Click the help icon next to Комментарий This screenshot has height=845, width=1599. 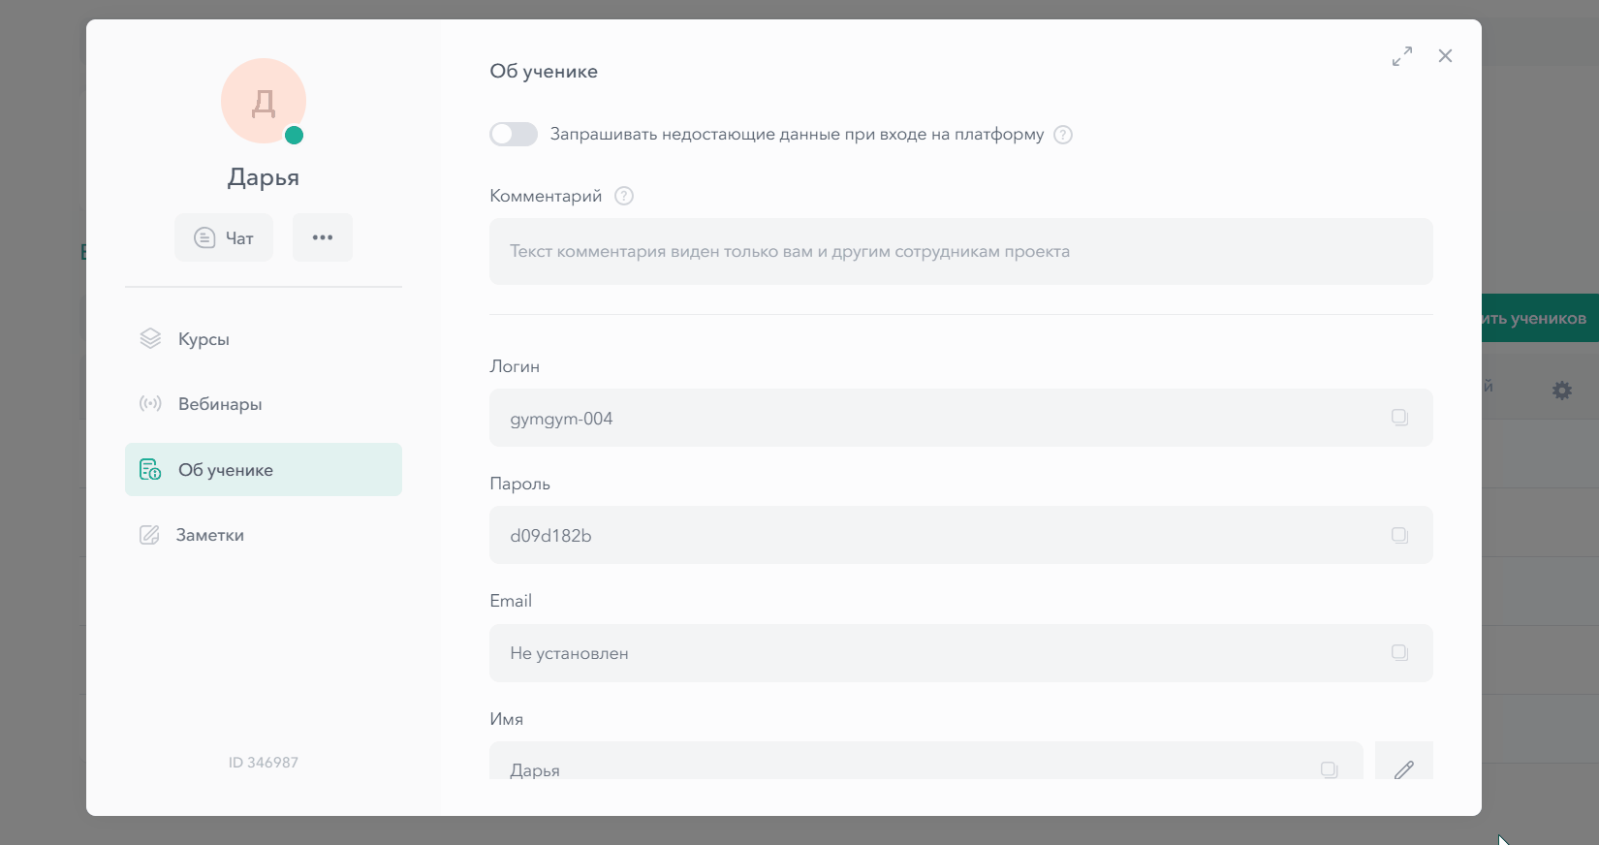[624, 196]
